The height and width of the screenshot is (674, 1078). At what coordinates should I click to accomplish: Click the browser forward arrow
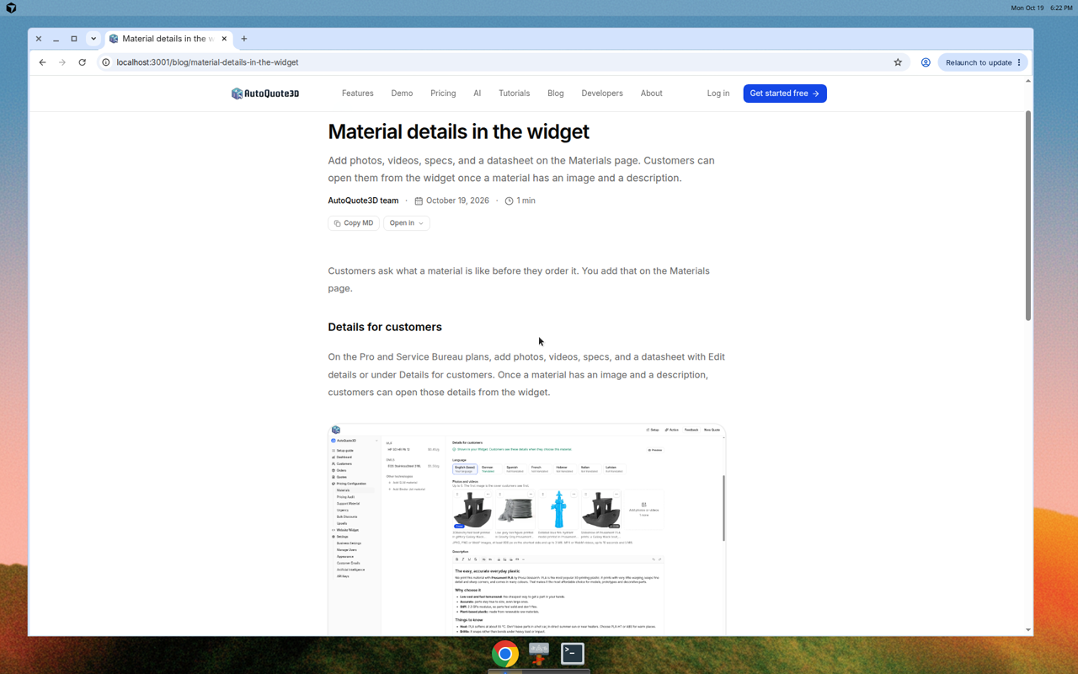[62, 62]
